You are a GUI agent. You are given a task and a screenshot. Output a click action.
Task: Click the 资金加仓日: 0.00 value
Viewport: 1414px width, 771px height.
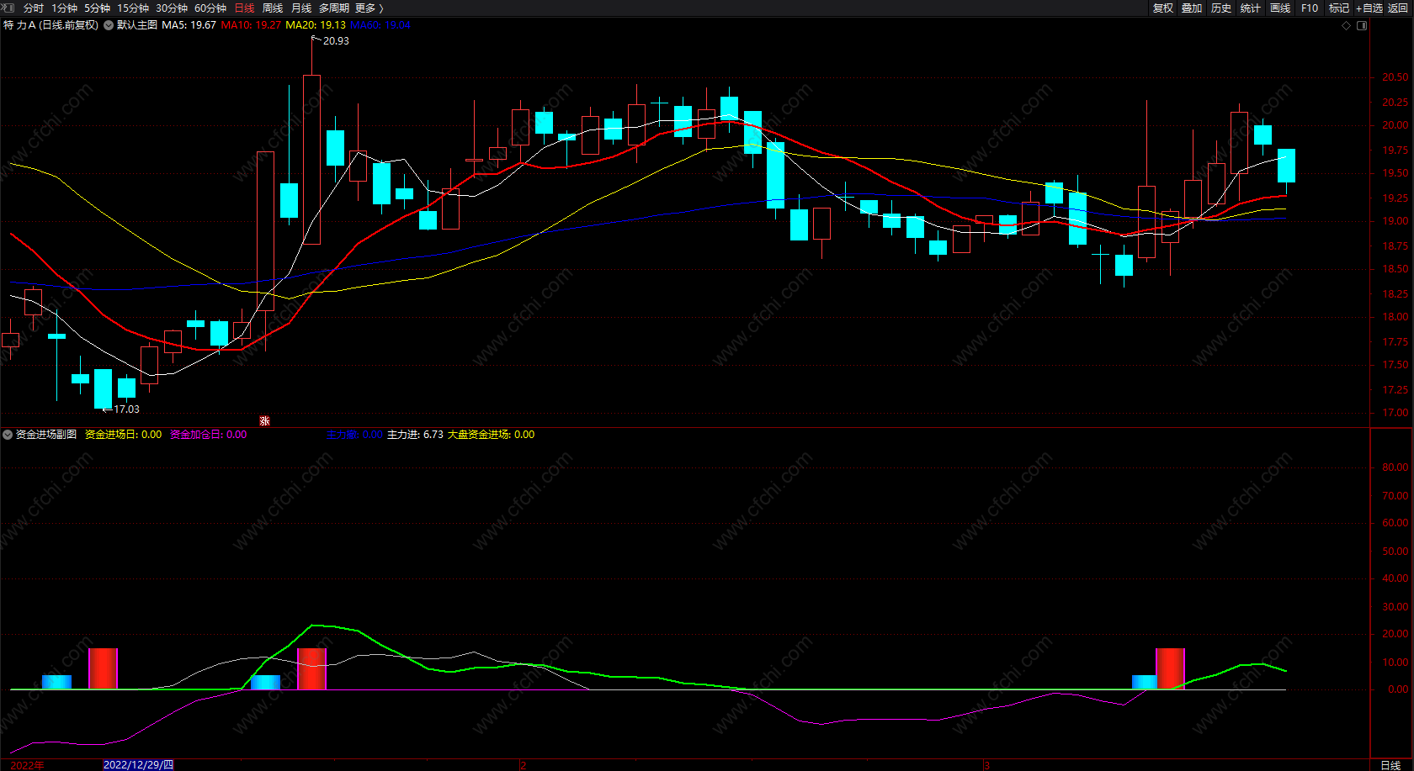pyautogui.click(x=208, y=435)
